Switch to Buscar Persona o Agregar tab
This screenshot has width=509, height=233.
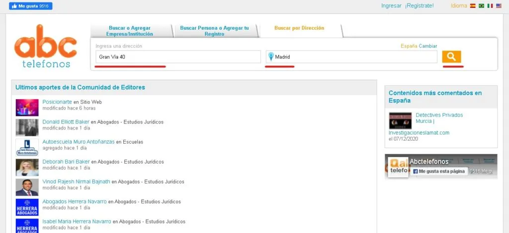click(214, 31)
